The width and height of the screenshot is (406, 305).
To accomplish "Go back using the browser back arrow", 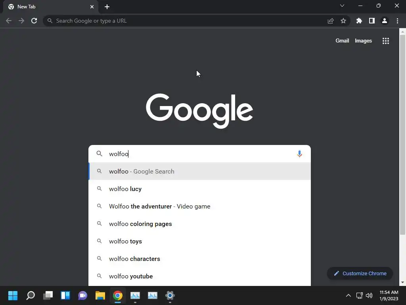I will [x=9, y=21].
